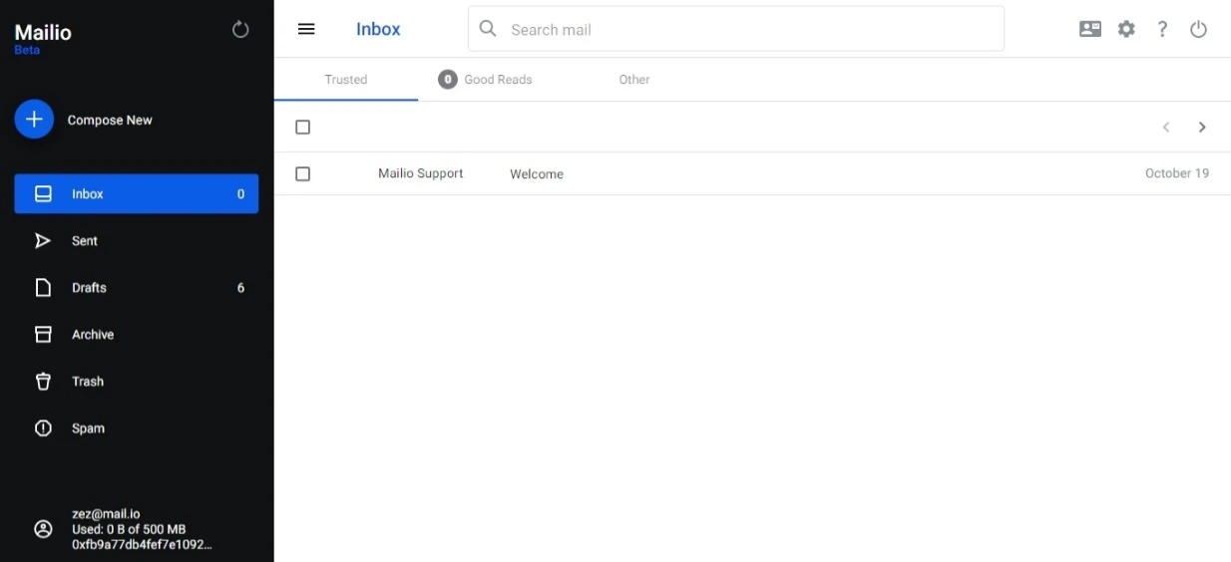This screenshot has height=562, width=1231.
Task: Go to next page chevron
Action: tap(1202, 128)
